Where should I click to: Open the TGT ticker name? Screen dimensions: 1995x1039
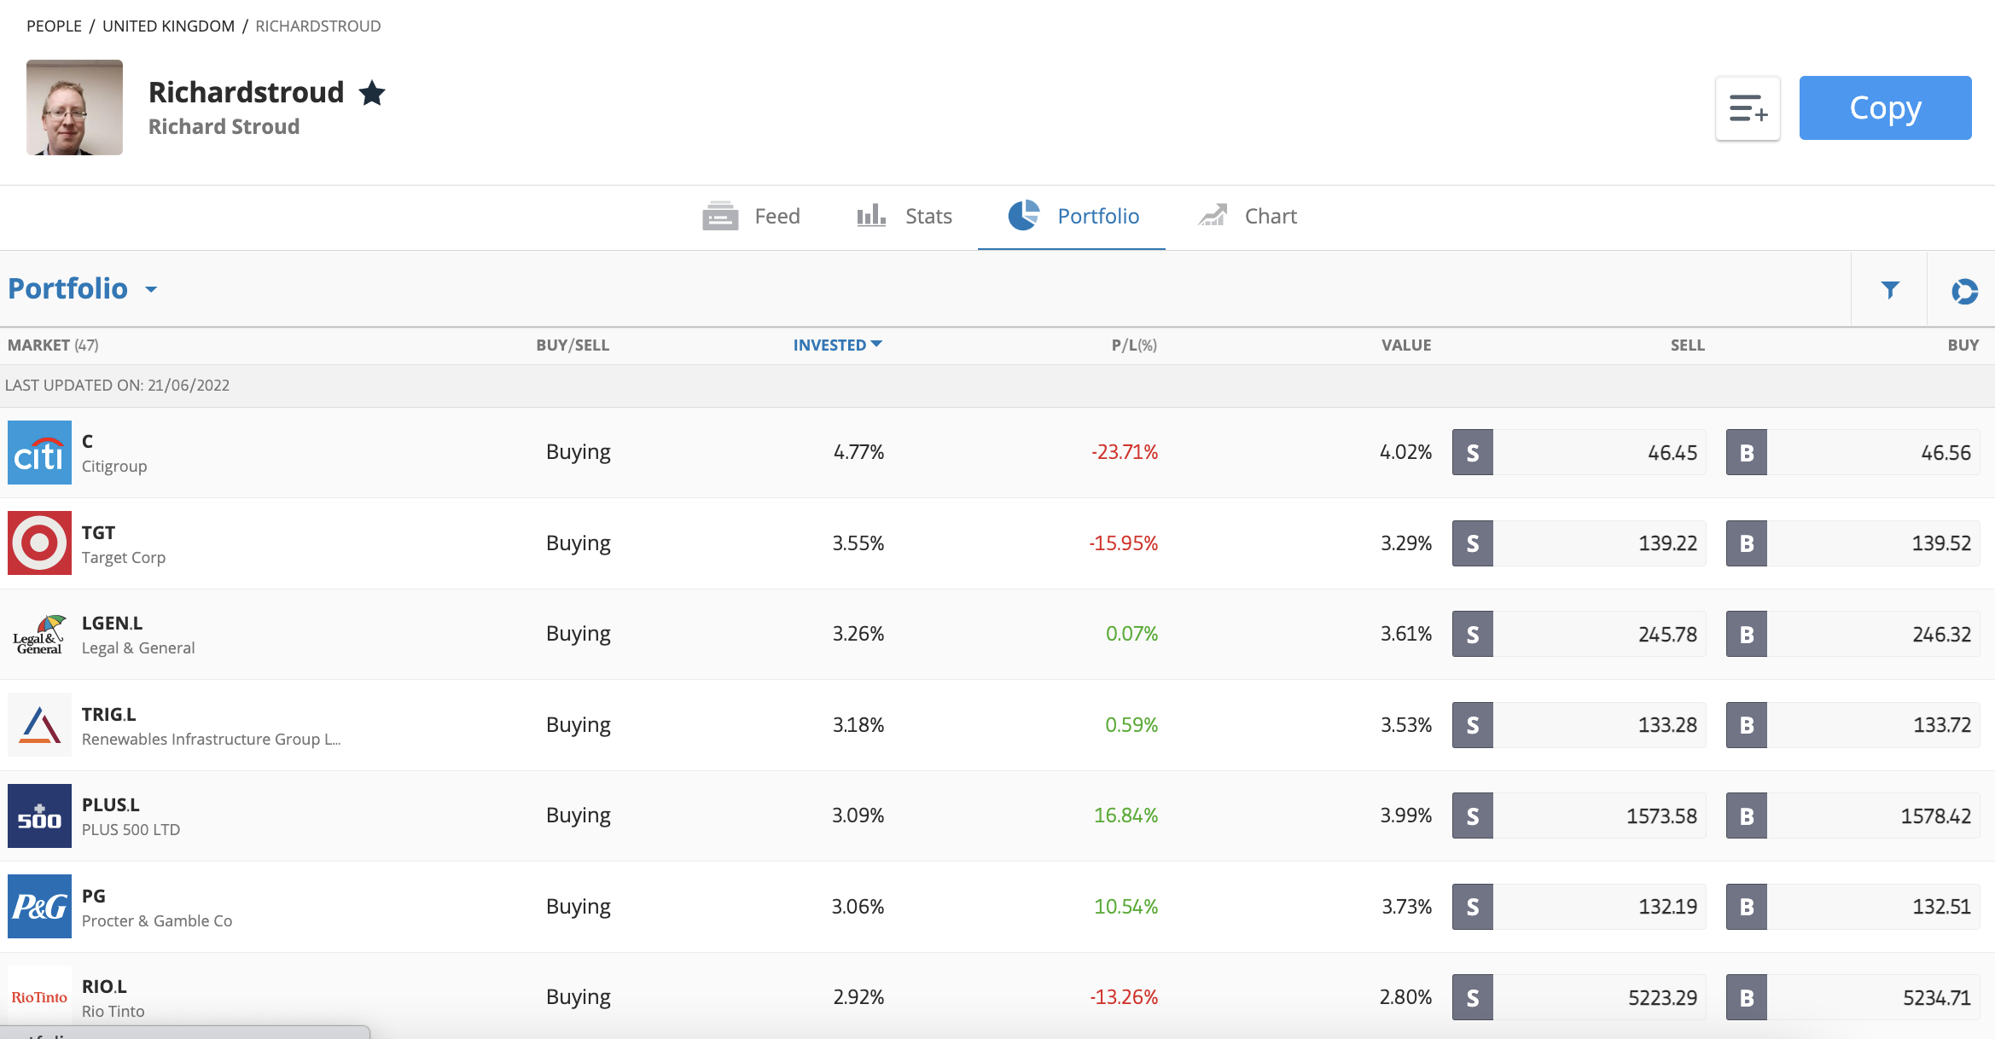tap(98, 532)
